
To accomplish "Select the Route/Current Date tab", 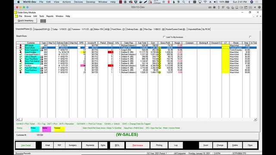I will click(x=176, y=29).
